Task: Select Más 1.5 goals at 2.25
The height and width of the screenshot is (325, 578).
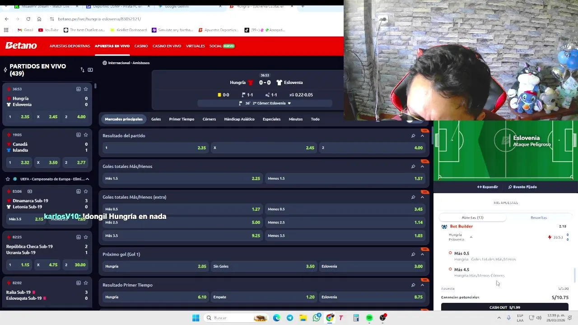Action: 182,178
